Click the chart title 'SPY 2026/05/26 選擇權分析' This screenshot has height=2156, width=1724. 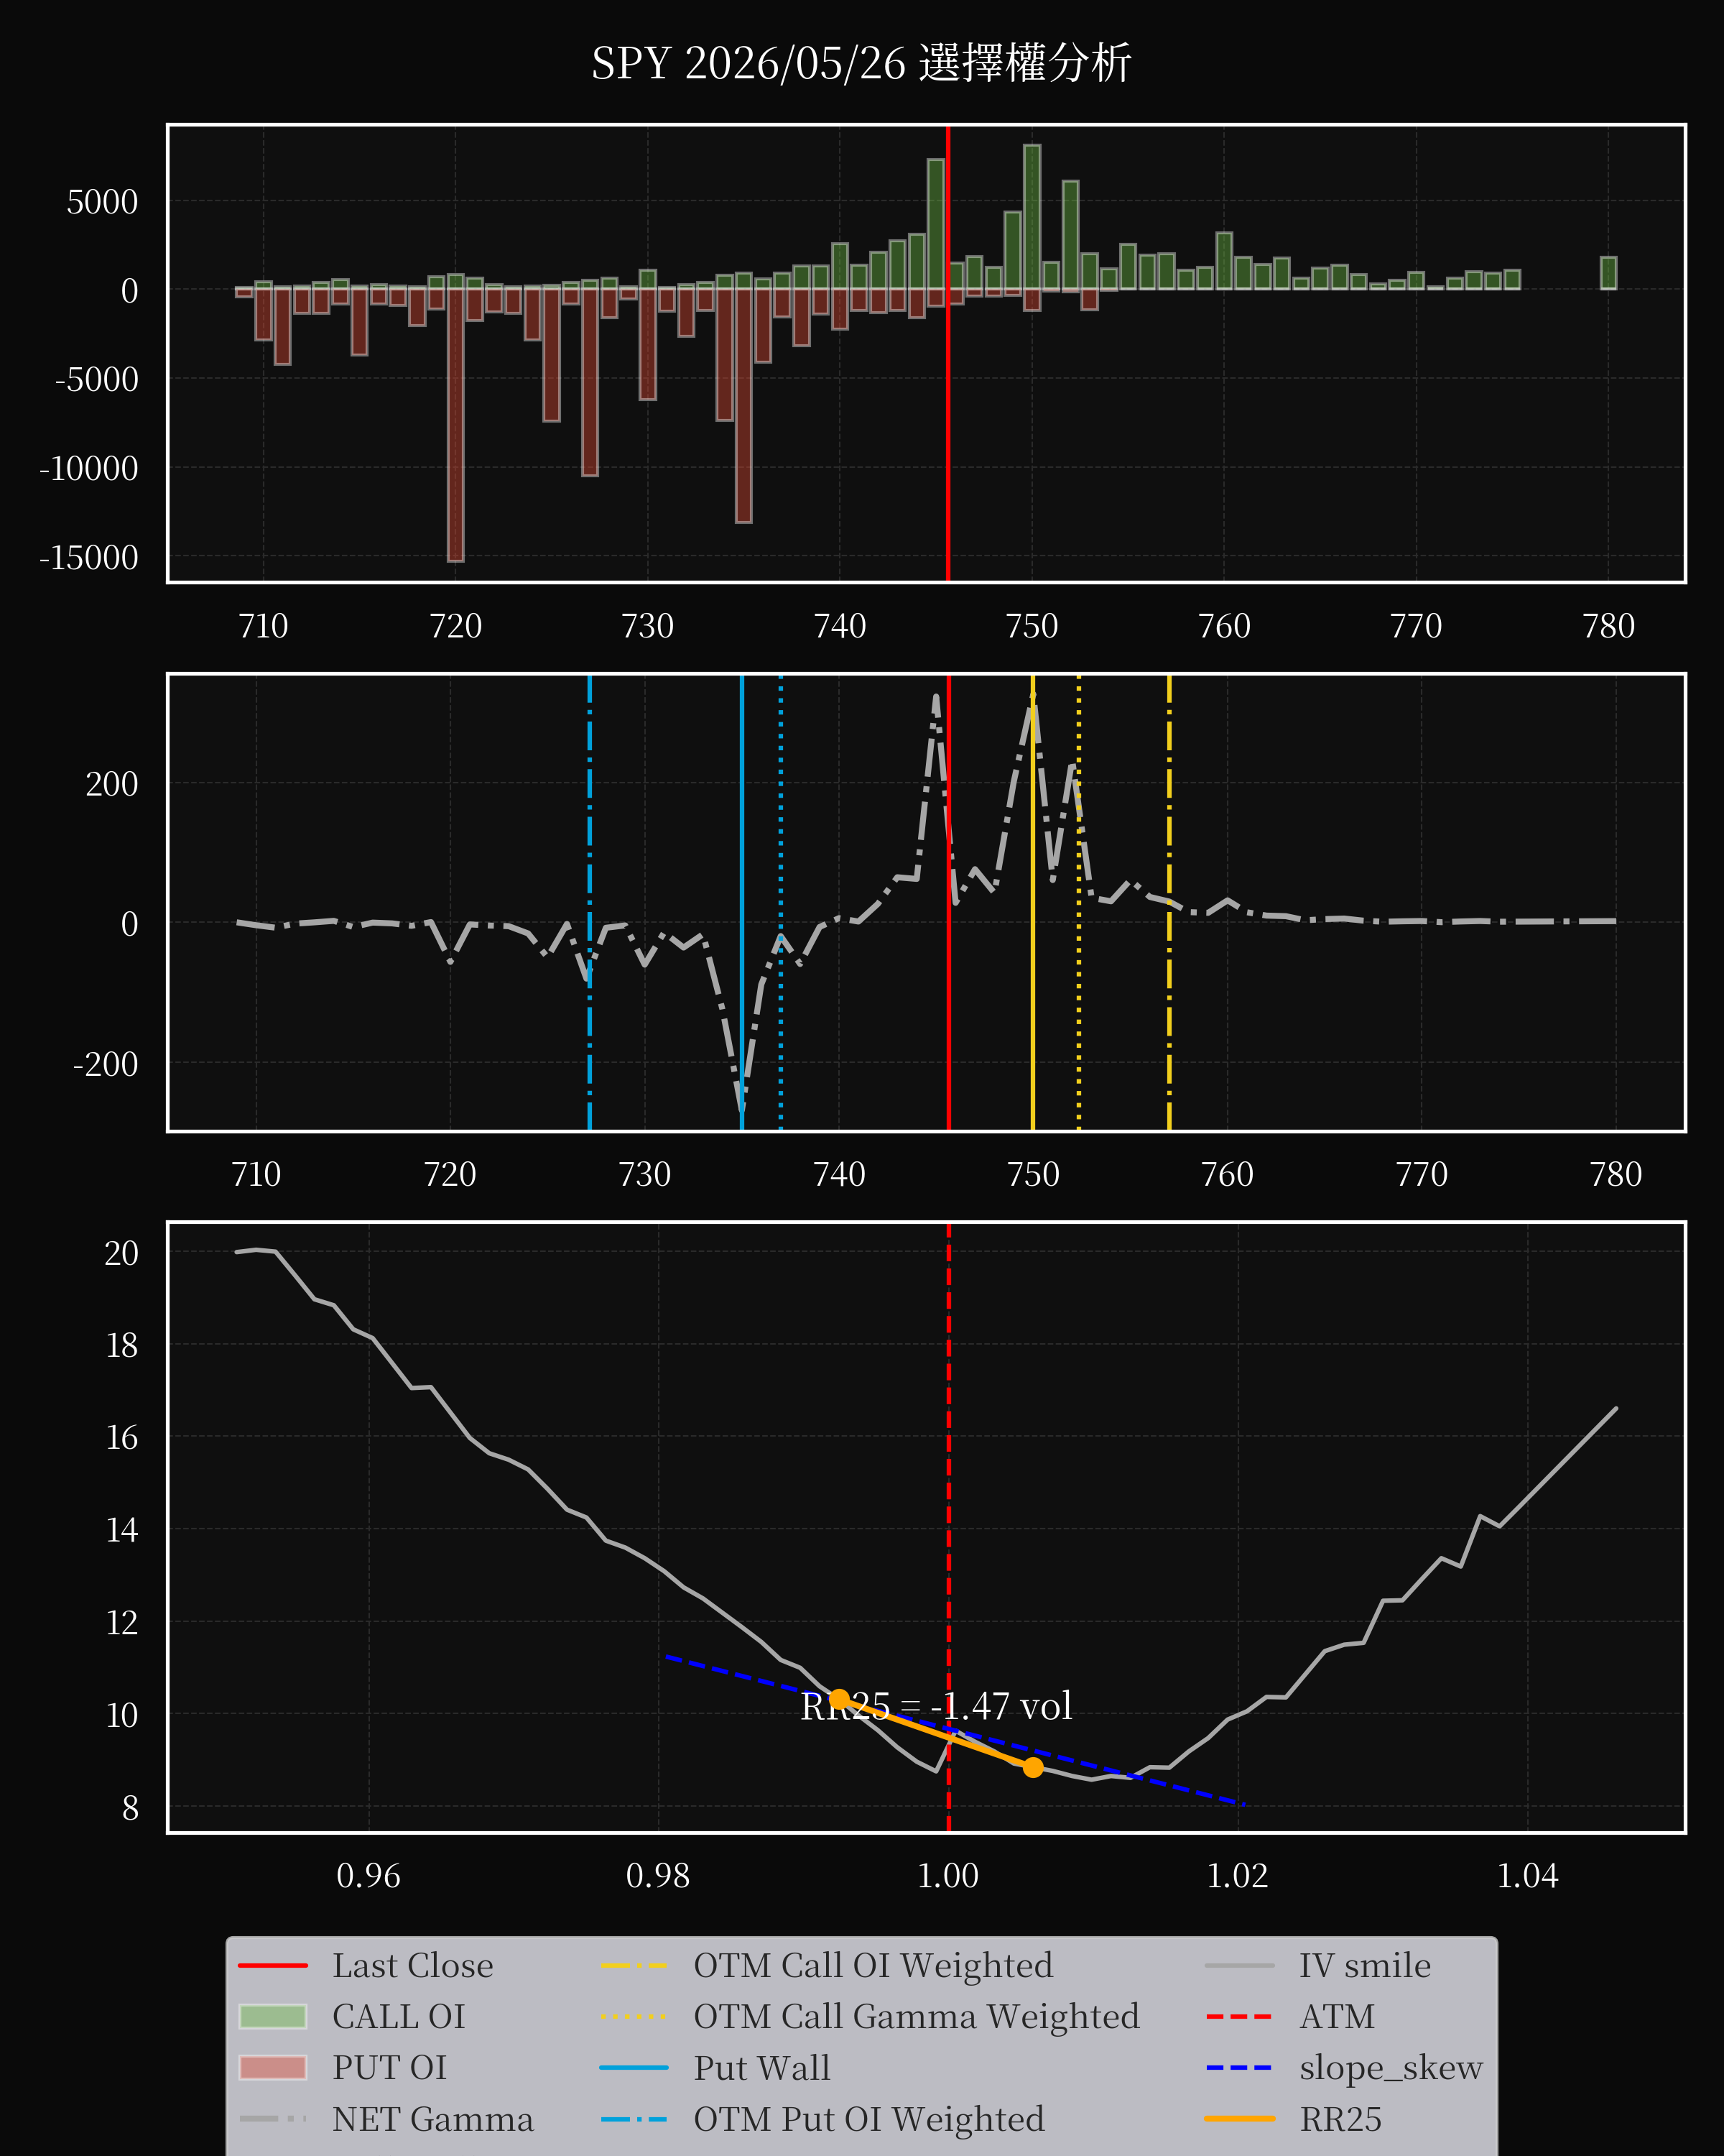point(861,64)
